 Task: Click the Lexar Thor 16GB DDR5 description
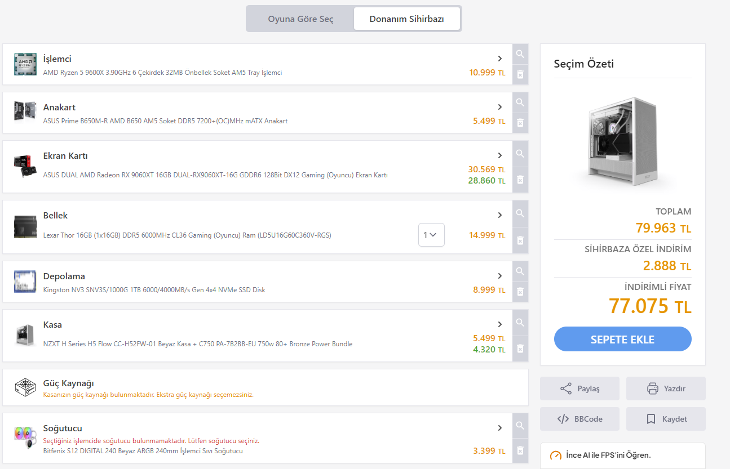click(x=187, y=235)
